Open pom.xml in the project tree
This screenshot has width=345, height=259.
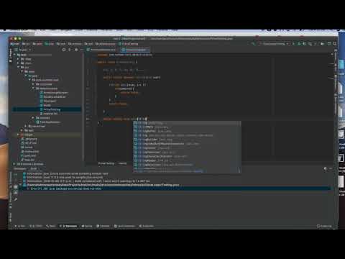point(28,155)
